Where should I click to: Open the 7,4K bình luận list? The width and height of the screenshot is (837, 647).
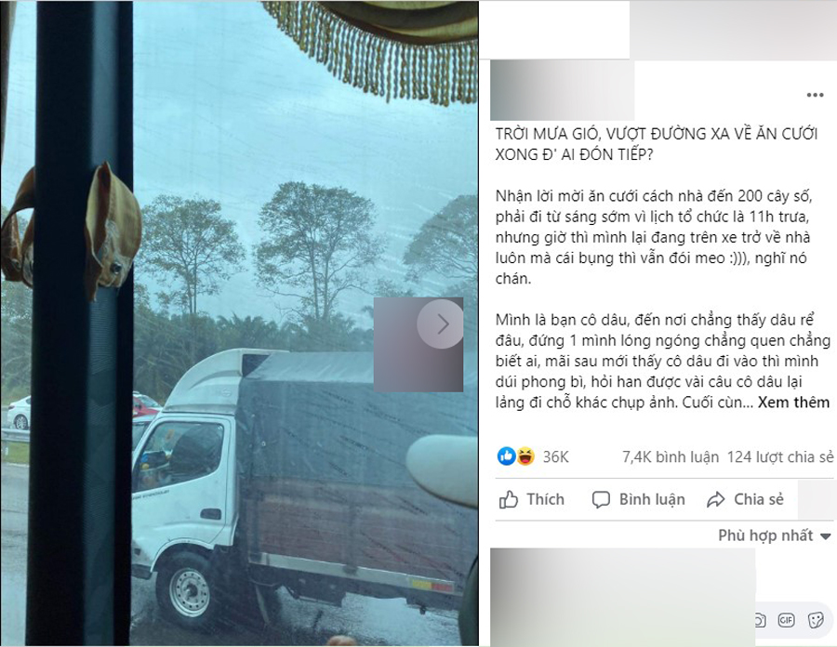[x=671, y=457]
